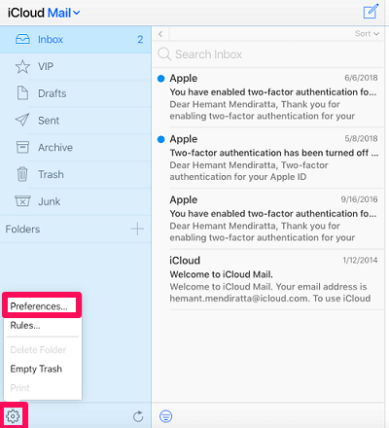
Task: Click the Inbox tray icon
Action: pyautogui.click(x=22, y=40)
